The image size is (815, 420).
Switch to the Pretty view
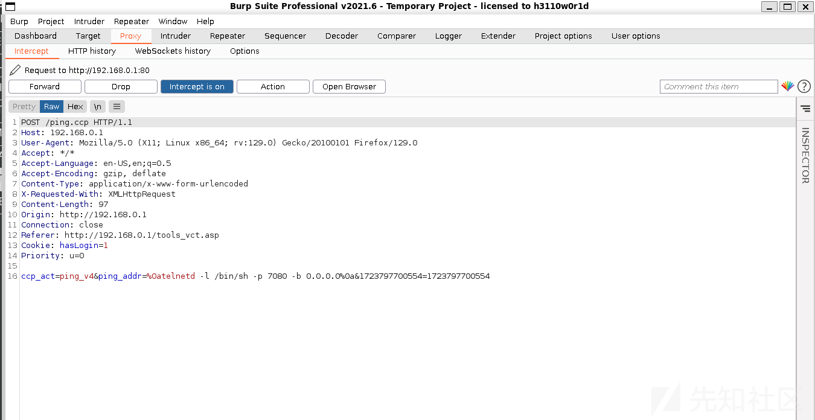click(x=24, y=106)
